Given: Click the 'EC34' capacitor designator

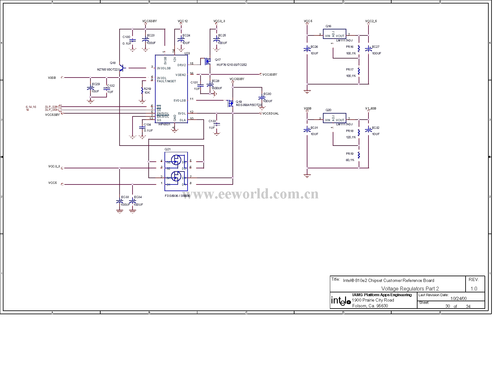Looking at the screenshot, I should click(x=138, y=197).
